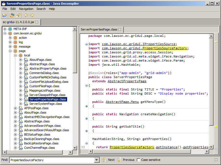Open the Search menu
221x165 pixels.
point(41,9)
